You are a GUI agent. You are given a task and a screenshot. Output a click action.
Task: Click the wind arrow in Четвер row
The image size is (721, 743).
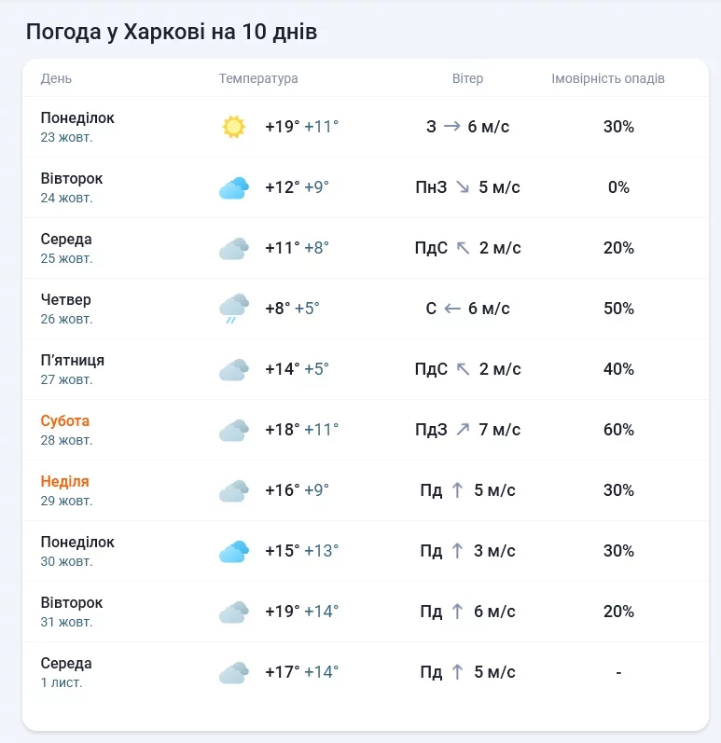(x=452, y=309)
